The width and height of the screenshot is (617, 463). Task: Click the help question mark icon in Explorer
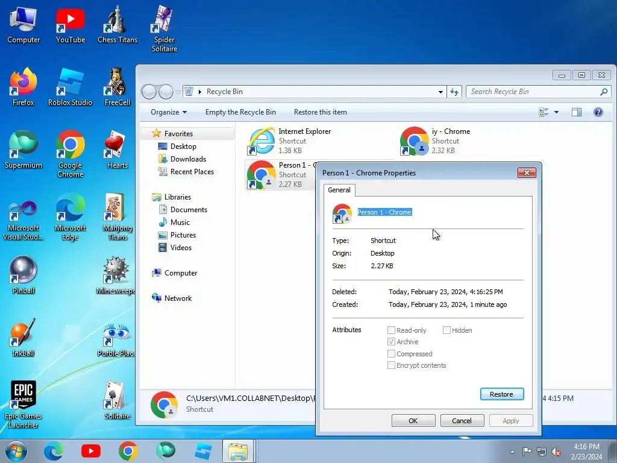598,112
